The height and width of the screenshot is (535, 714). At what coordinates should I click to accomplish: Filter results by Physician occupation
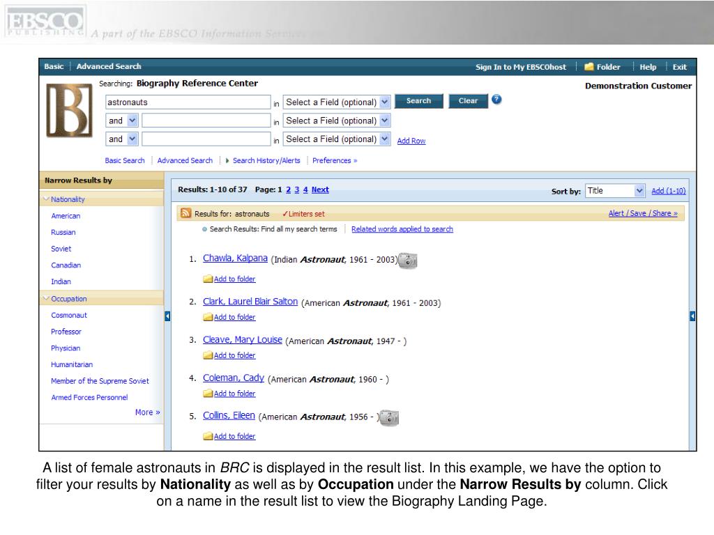tap(66, 348)
